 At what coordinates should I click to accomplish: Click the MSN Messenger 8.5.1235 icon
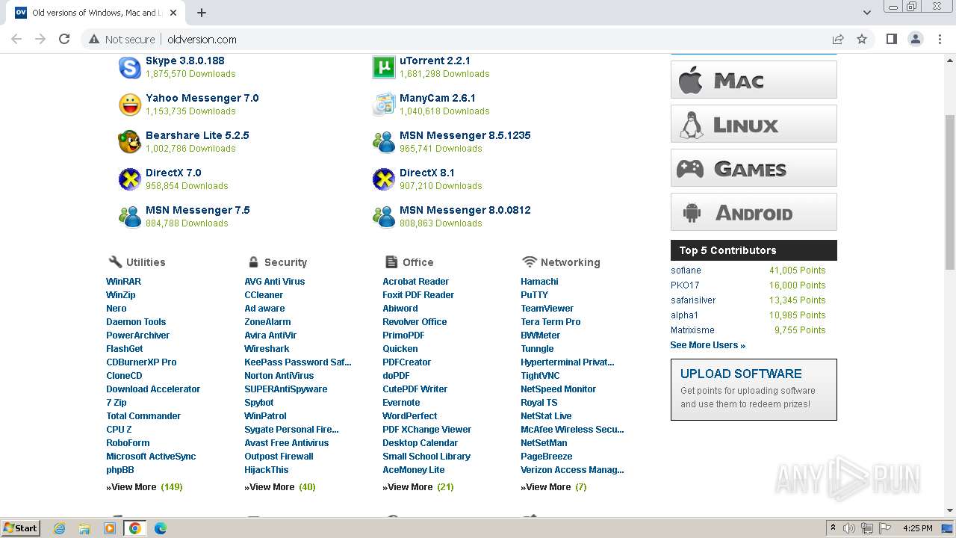tap(383, 142)
